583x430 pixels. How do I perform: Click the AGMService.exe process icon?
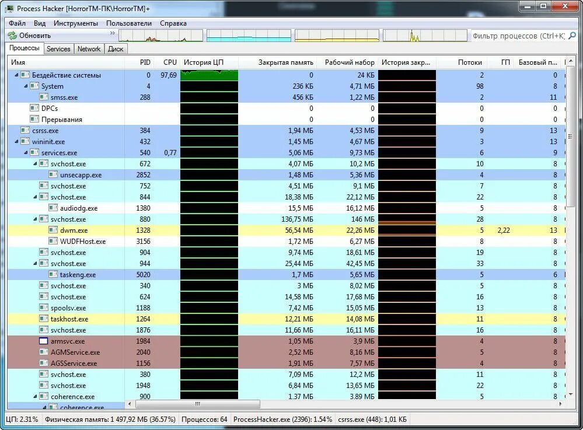(x=44, y=352)
